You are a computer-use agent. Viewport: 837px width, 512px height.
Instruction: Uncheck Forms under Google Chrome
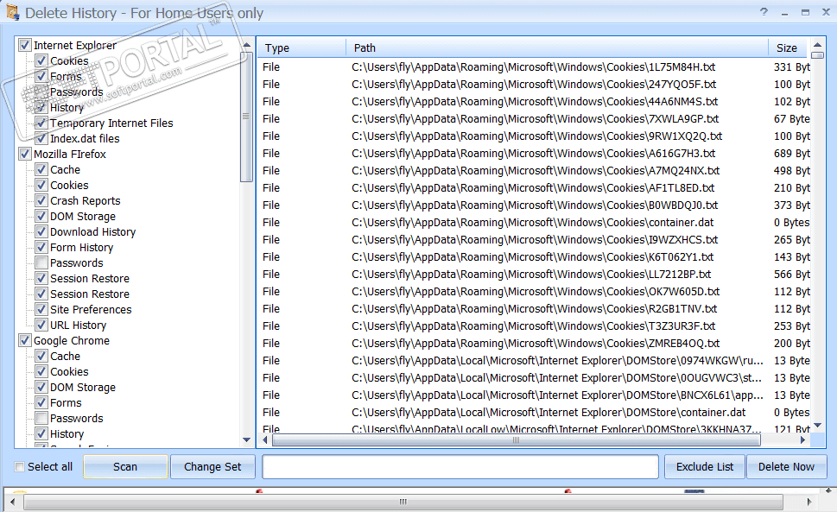pyautogui.click(x=41, y=402)
